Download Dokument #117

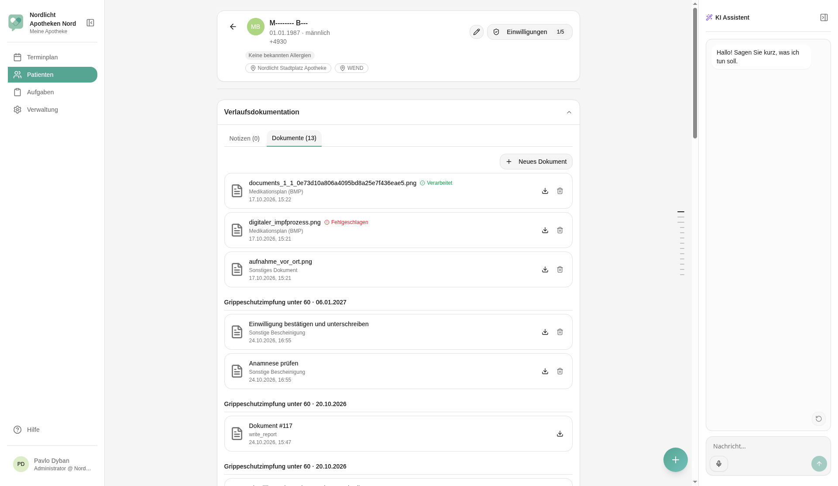pos(560,434)
